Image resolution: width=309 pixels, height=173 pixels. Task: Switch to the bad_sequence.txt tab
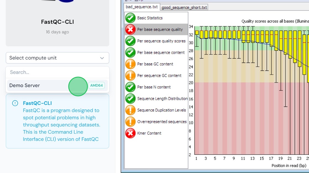coord(142,7)
